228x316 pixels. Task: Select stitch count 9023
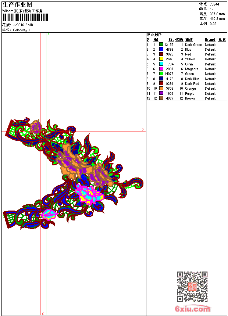coord(170,54)
